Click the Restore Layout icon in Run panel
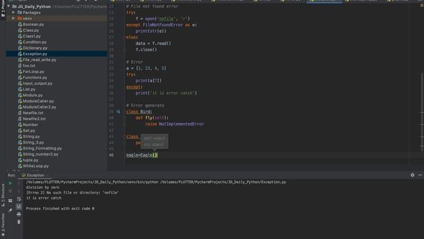 (11, 200)
